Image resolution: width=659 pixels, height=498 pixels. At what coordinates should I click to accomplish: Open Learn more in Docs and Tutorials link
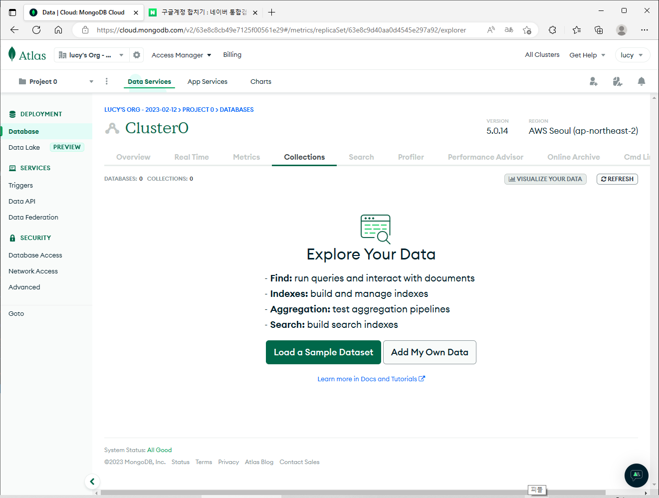tap(371, 379)
